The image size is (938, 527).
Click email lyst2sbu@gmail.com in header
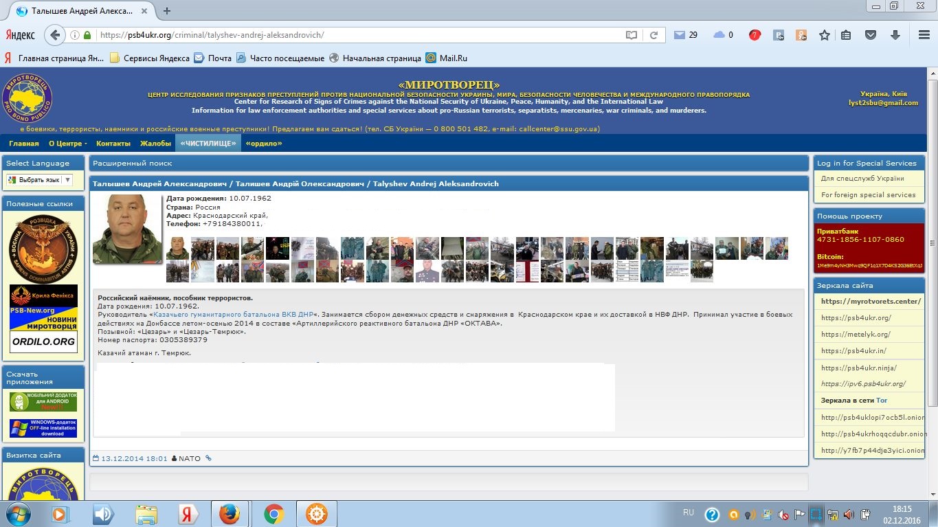pyautogui.click(x=883, y=103)
